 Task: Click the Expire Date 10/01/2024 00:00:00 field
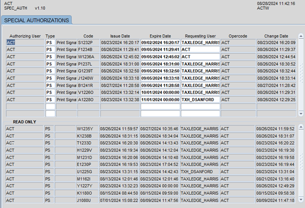point(160,92)
